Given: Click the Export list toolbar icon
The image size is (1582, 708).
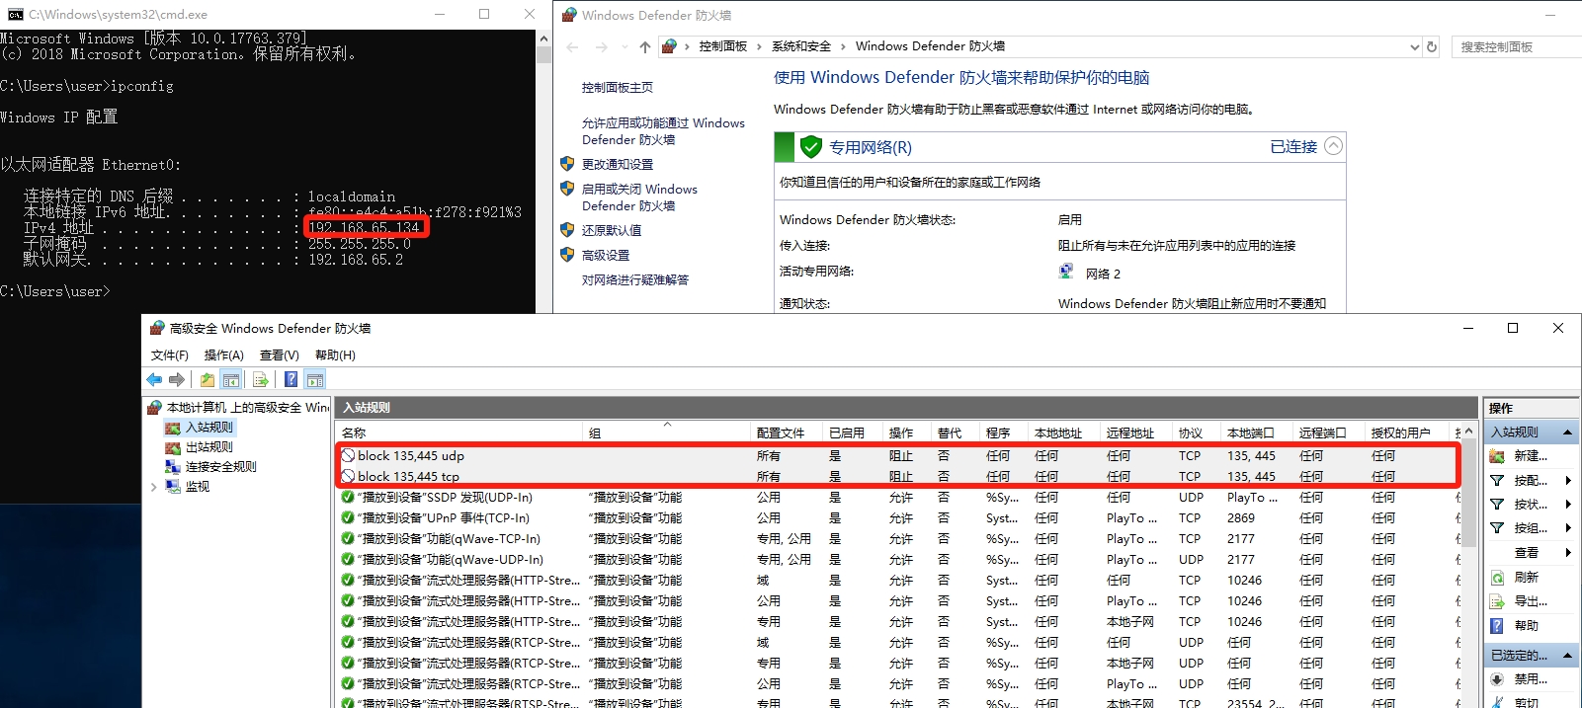Looking at the screenshot, I should point(261,380).
